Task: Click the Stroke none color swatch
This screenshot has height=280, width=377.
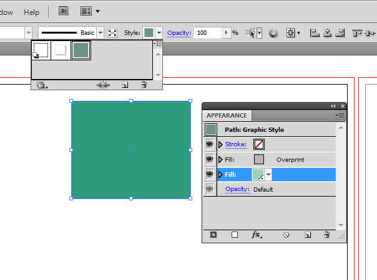Action: 259,144
